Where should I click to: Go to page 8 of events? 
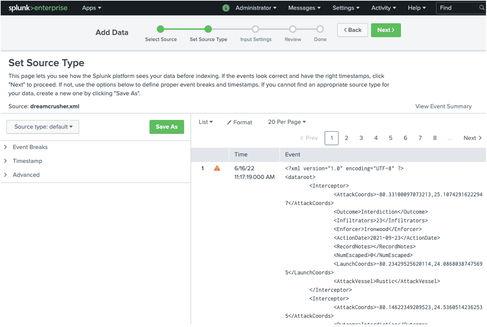pos(435,138)
